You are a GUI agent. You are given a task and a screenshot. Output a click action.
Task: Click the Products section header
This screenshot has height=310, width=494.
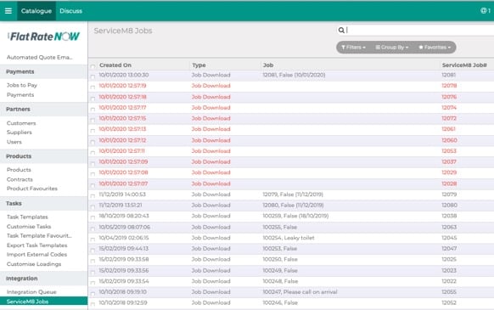19,156
